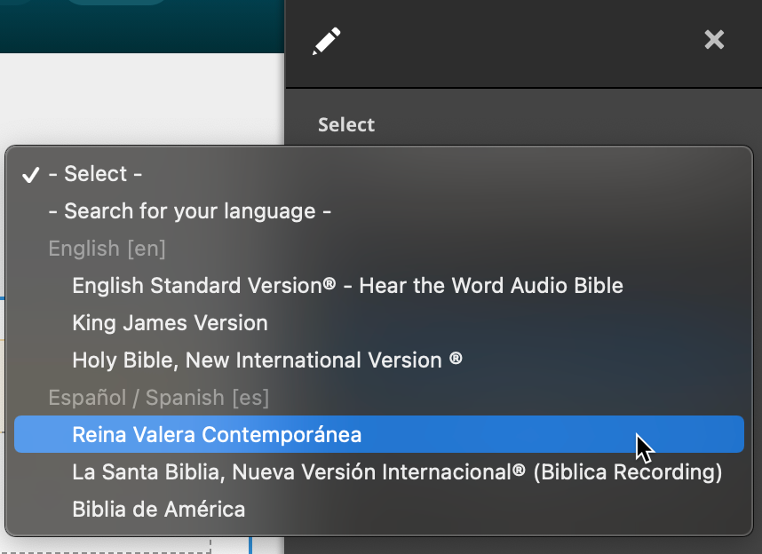Click the registered mark after New International Version
Viewport: 762px width, 554px height.
click(456, 359)
